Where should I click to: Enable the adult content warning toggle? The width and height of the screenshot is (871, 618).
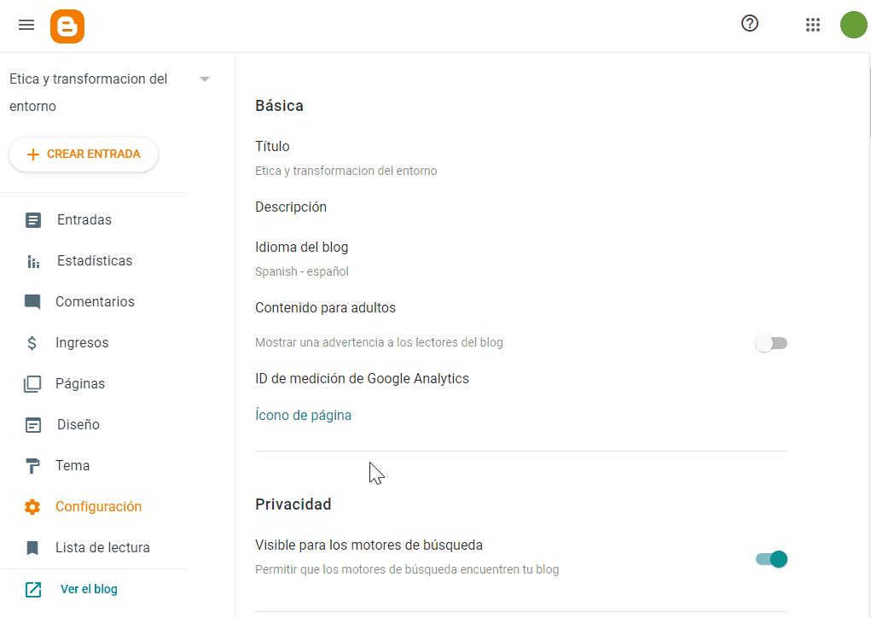click(x=771, y=343)
